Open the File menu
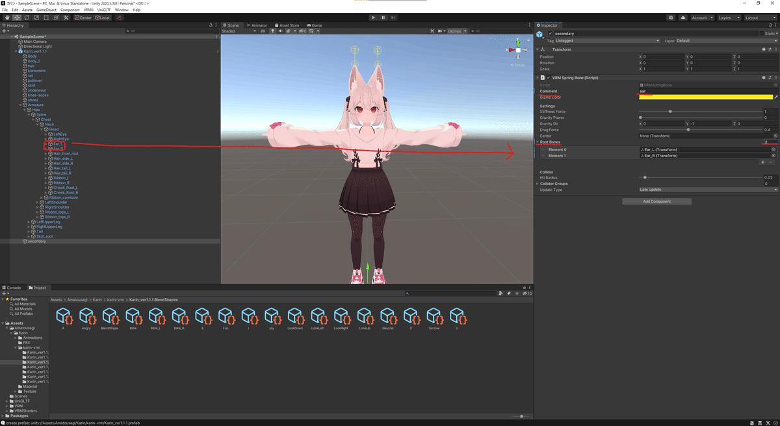The width and height of the screenshot is (780, 426). coord(5,10)
